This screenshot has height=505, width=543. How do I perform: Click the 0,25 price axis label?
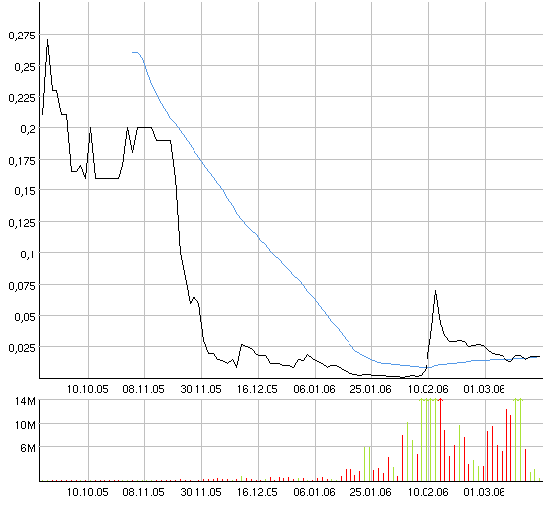click(x=25, y=66)
